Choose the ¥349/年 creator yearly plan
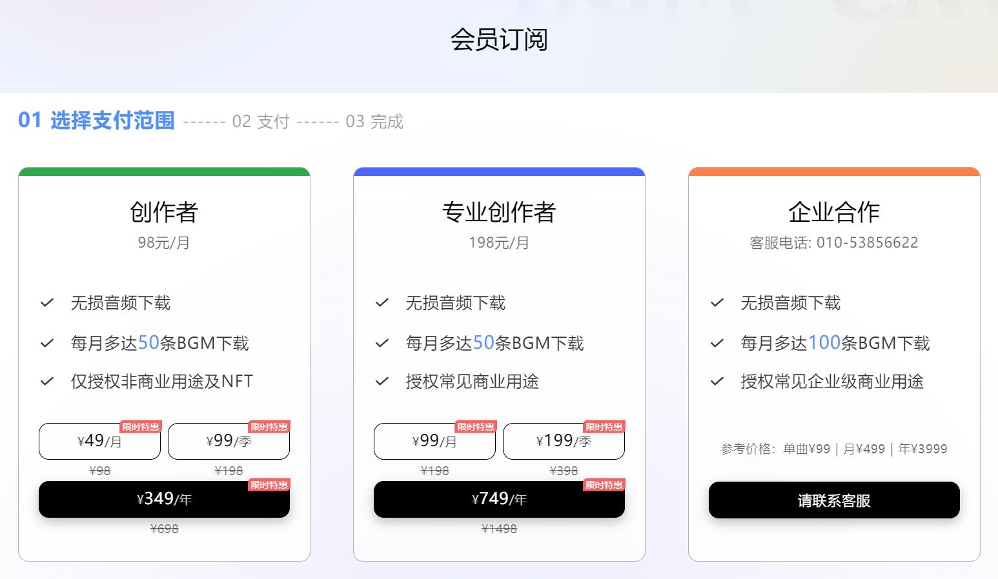 (164, 499)
